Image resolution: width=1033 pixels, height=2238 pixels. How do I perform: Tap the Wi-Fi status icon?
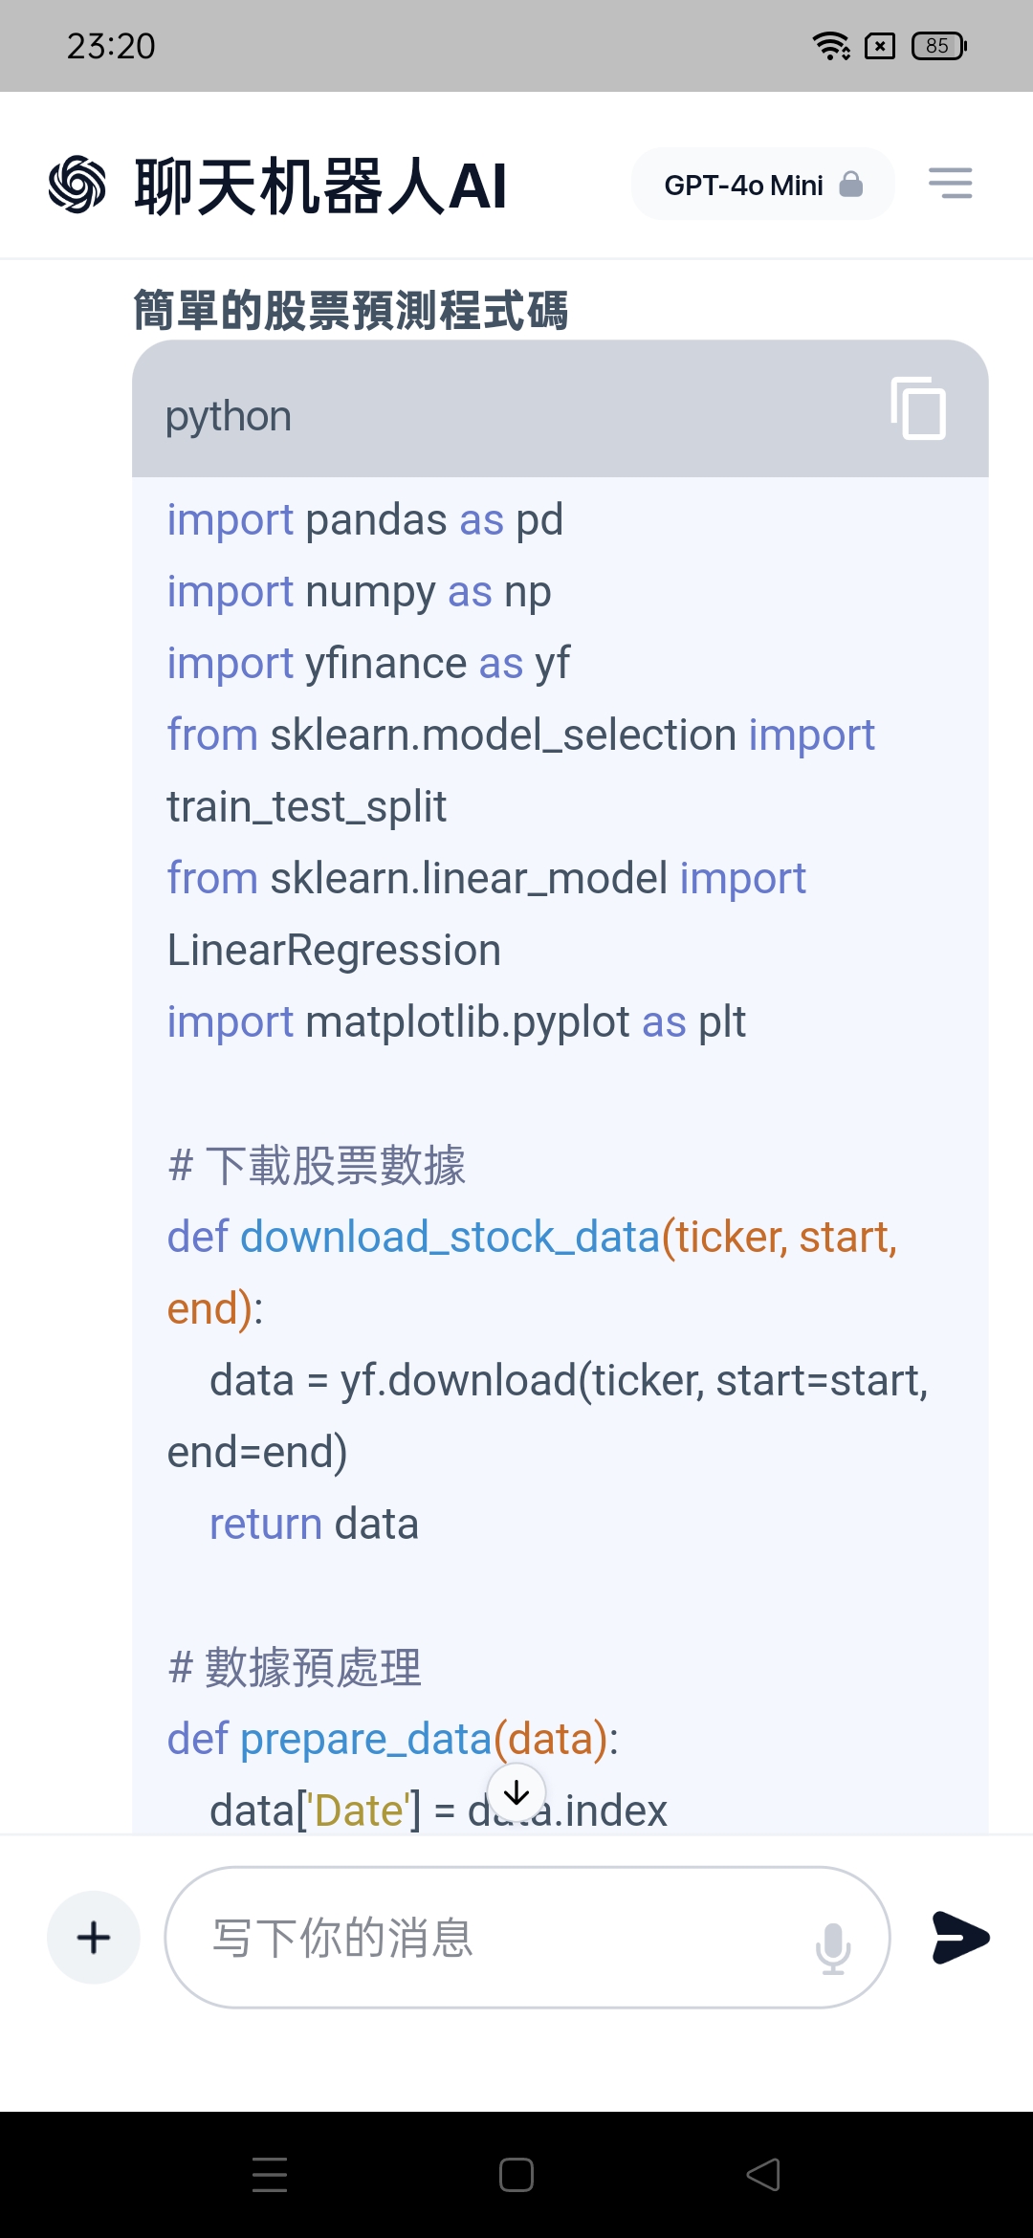[831, 46]
